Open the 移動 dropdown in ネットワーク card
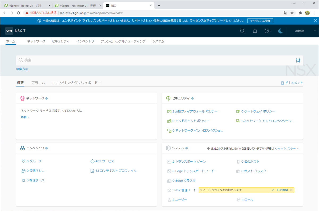Screen dimensions: 319x212 click(x=25, y=117)
